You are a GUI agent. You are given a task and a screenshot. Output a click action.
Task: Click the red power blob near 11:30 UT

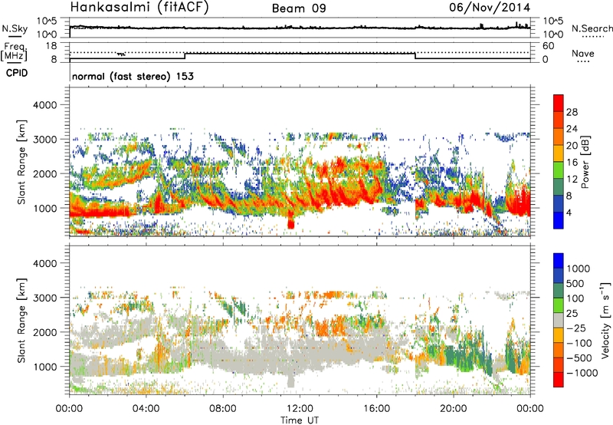290,222
